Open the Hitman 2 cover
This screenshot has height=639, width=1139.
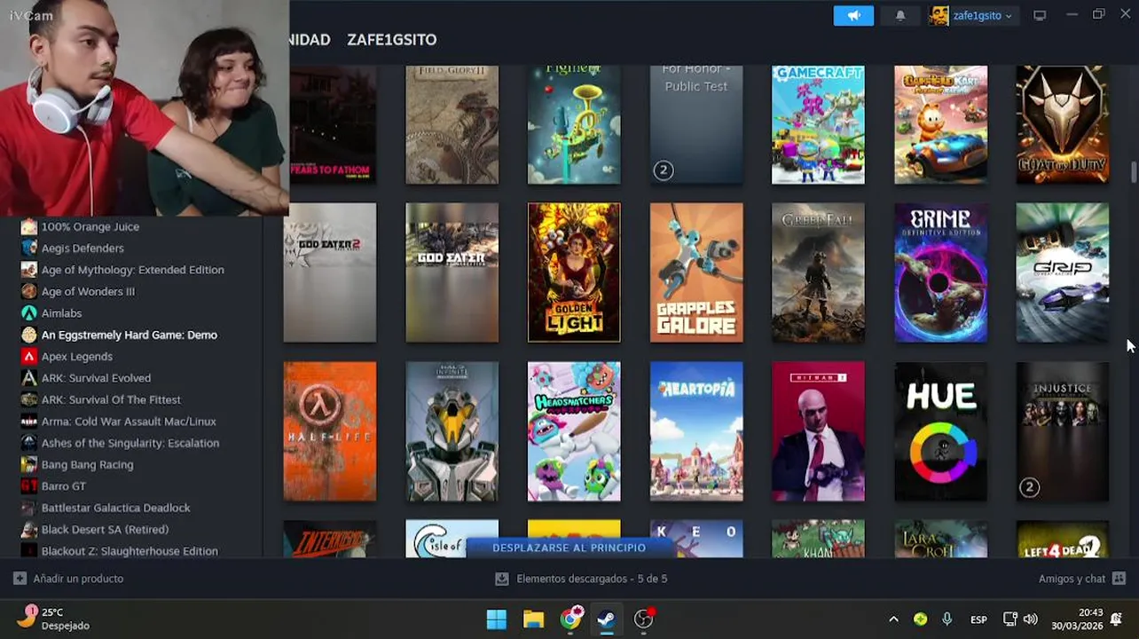click(818, 431)
